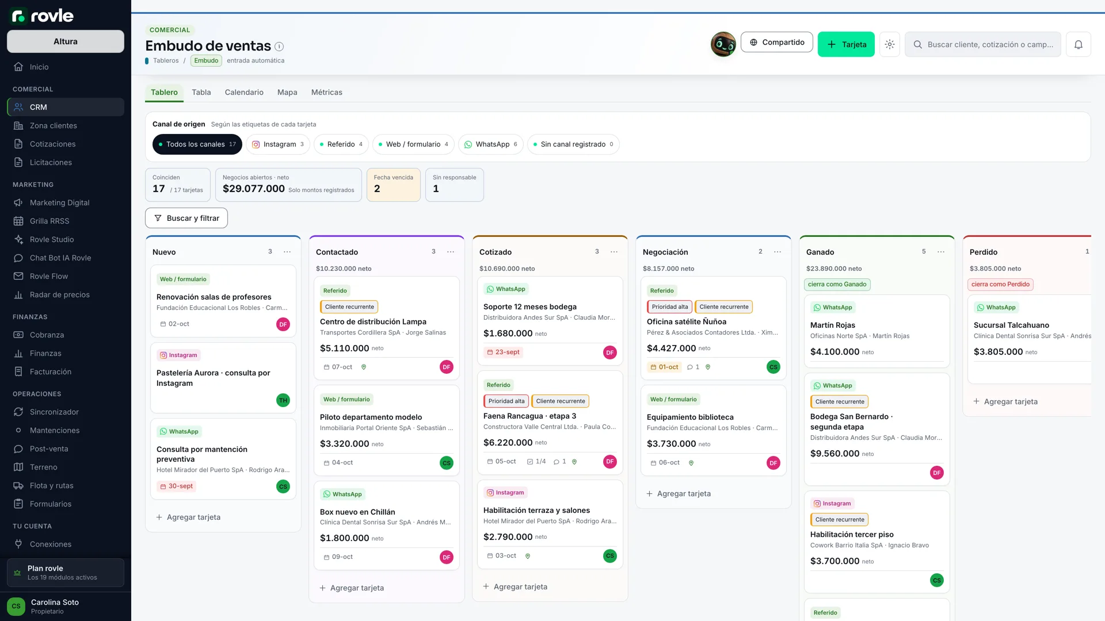This screenshot has height=621, width=1105.
Task: Expand Buscar y filtrar panel
Action: [186, 218]
